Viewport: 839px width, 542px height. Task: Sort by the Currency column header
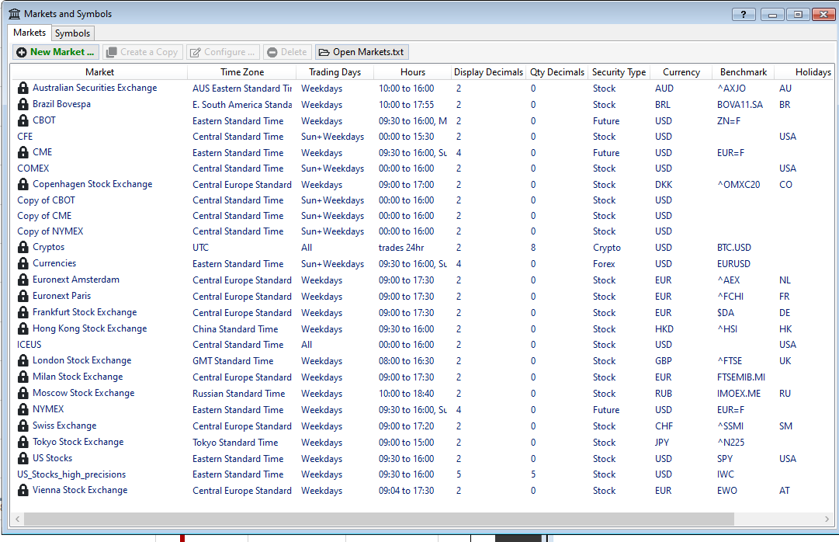681,71
